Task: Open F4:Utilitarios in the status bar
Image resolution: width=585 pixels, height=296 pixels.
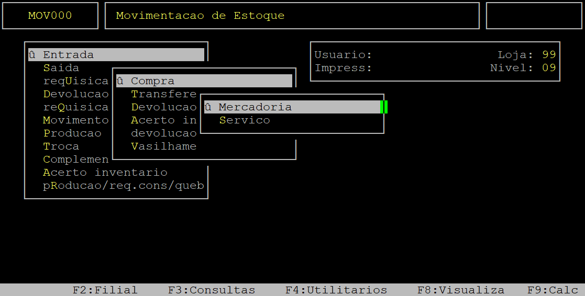Action: 336,290
